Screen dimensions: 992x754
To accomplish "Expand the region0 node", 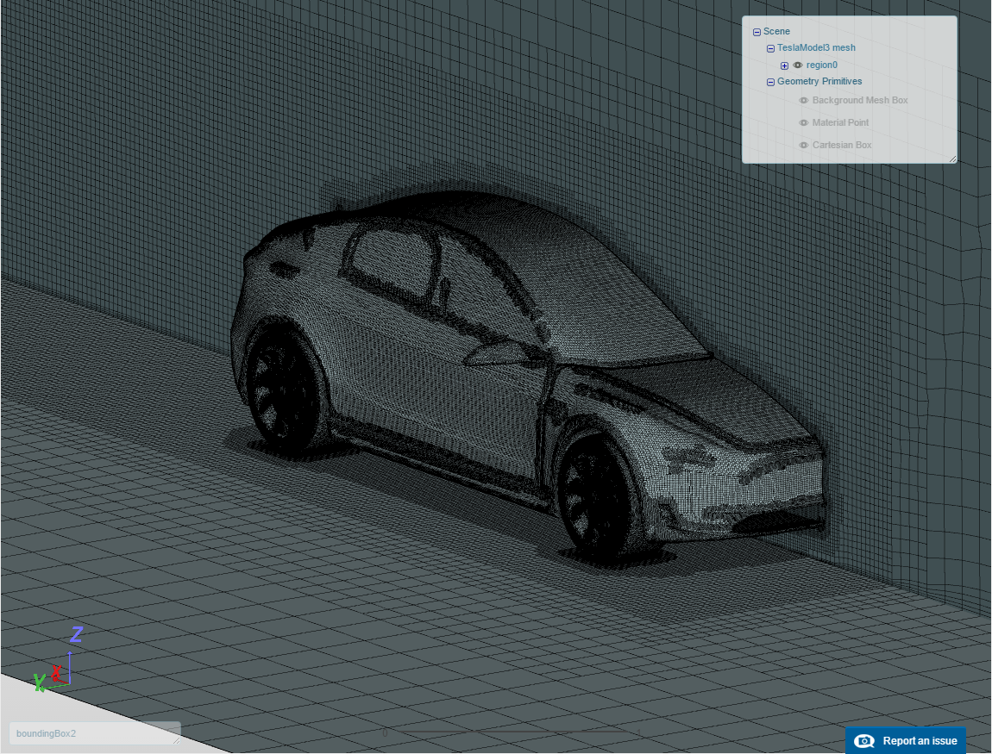I will [784, 65].
